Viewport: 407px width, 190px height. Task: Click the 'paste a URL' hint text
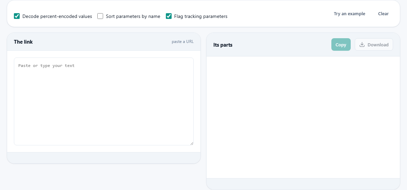click(182, 42)
